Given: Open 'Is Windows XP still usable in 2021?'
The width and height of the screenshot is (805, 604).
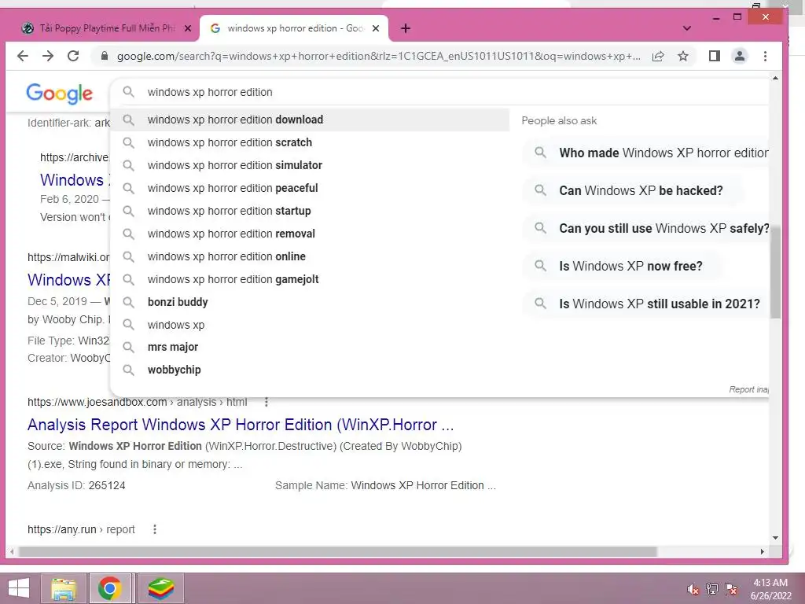Looking at the screenshot, I should point(646,304).
